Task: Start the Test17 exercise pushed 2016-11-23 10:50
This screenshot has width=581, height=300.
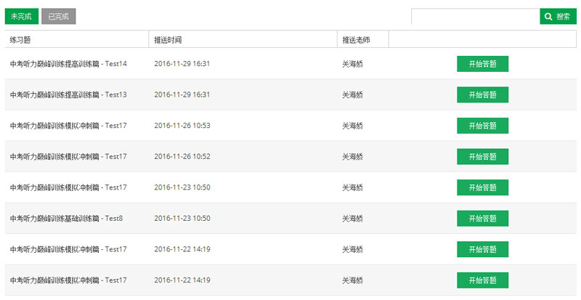Action: pos(482,187)
